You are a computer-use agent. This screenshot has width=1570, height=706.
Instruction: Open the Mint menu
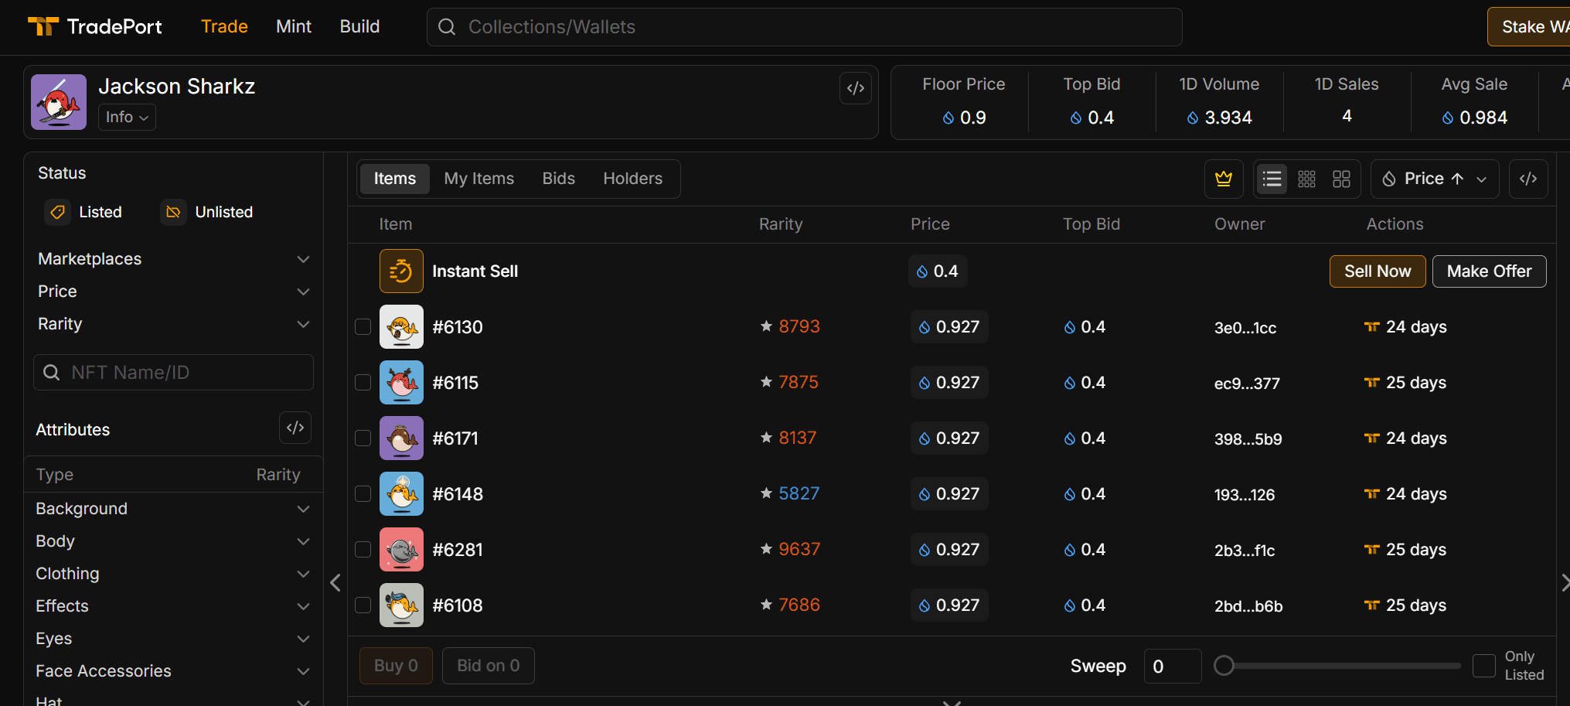tap(293, 27)
